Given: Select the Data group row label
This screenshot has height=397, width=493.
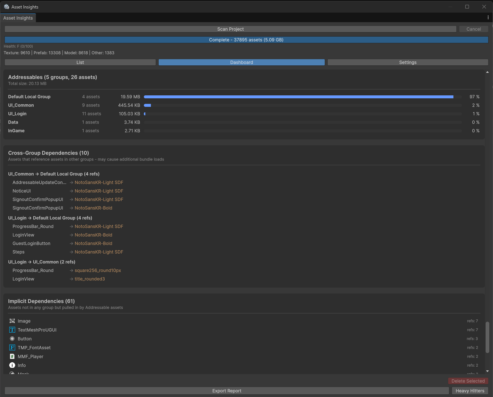Looking at the screenshot, I should click(x=13, y=122).
